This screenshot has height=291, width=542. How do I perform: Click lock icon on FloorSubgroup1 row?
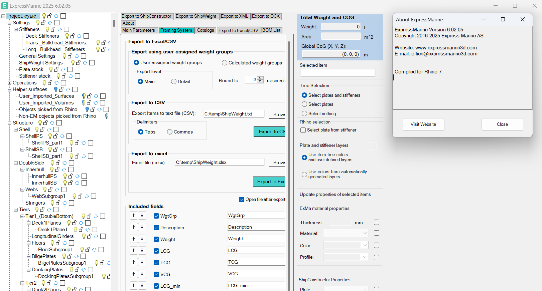point(88,250)
